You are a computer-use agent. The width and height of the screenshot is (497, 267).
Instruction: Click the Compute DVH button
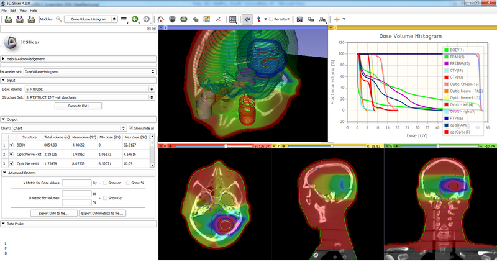[x=78, y=106]
